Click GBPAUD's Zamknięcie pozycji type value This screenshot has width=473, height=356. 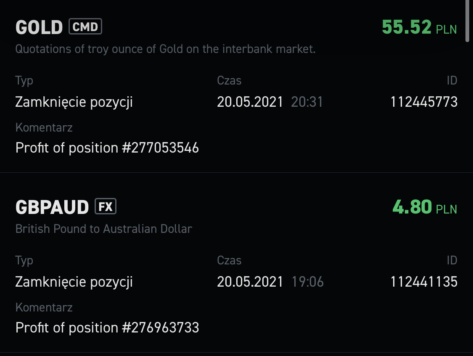[74, 282]
